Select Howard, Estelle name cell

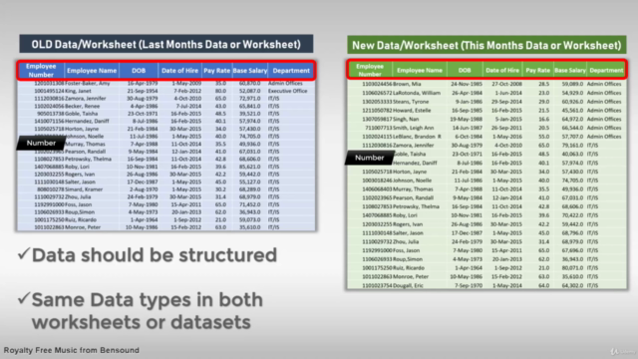[412, 111]
